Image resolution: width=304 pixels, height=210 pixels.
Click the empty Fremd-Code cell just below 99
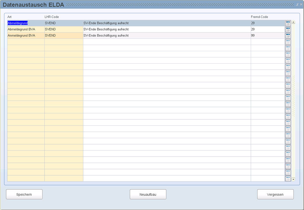pos(268,42)
